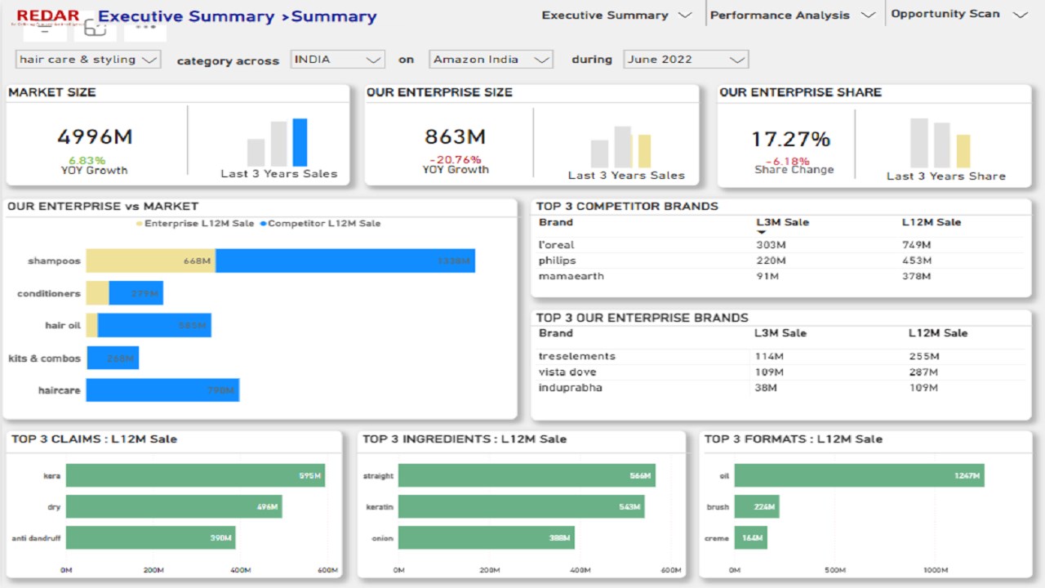This screenshot has height=588, width=1045.
Task: Click the OUR ENTERPRISE vs MARKET title
Action: 103,207
